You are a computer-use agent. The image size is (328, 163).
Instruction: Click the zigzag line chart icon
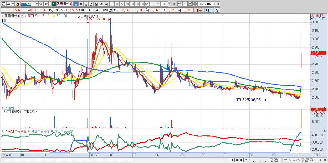point(294,160)
